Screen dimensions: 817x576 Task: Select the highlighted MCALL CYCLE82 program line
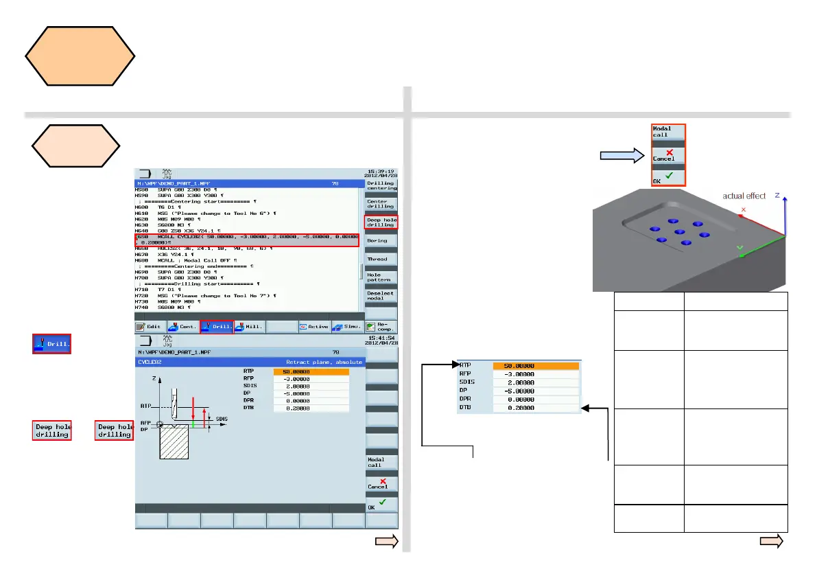tap(247, 240)
